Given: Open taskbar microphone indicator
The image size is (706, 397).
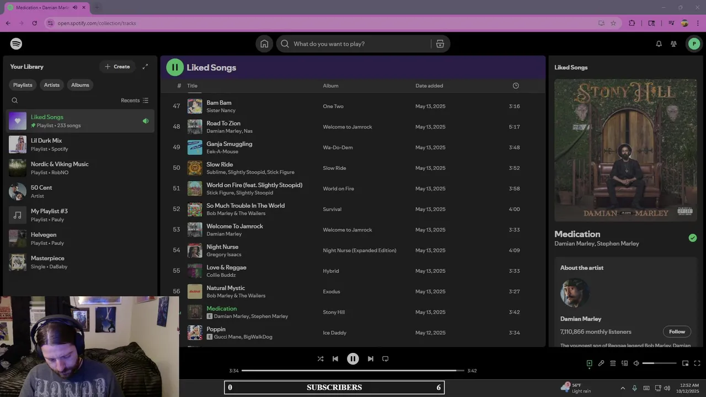Looking at the screenshot, I should pyautogui.click(x=634, y=388).
